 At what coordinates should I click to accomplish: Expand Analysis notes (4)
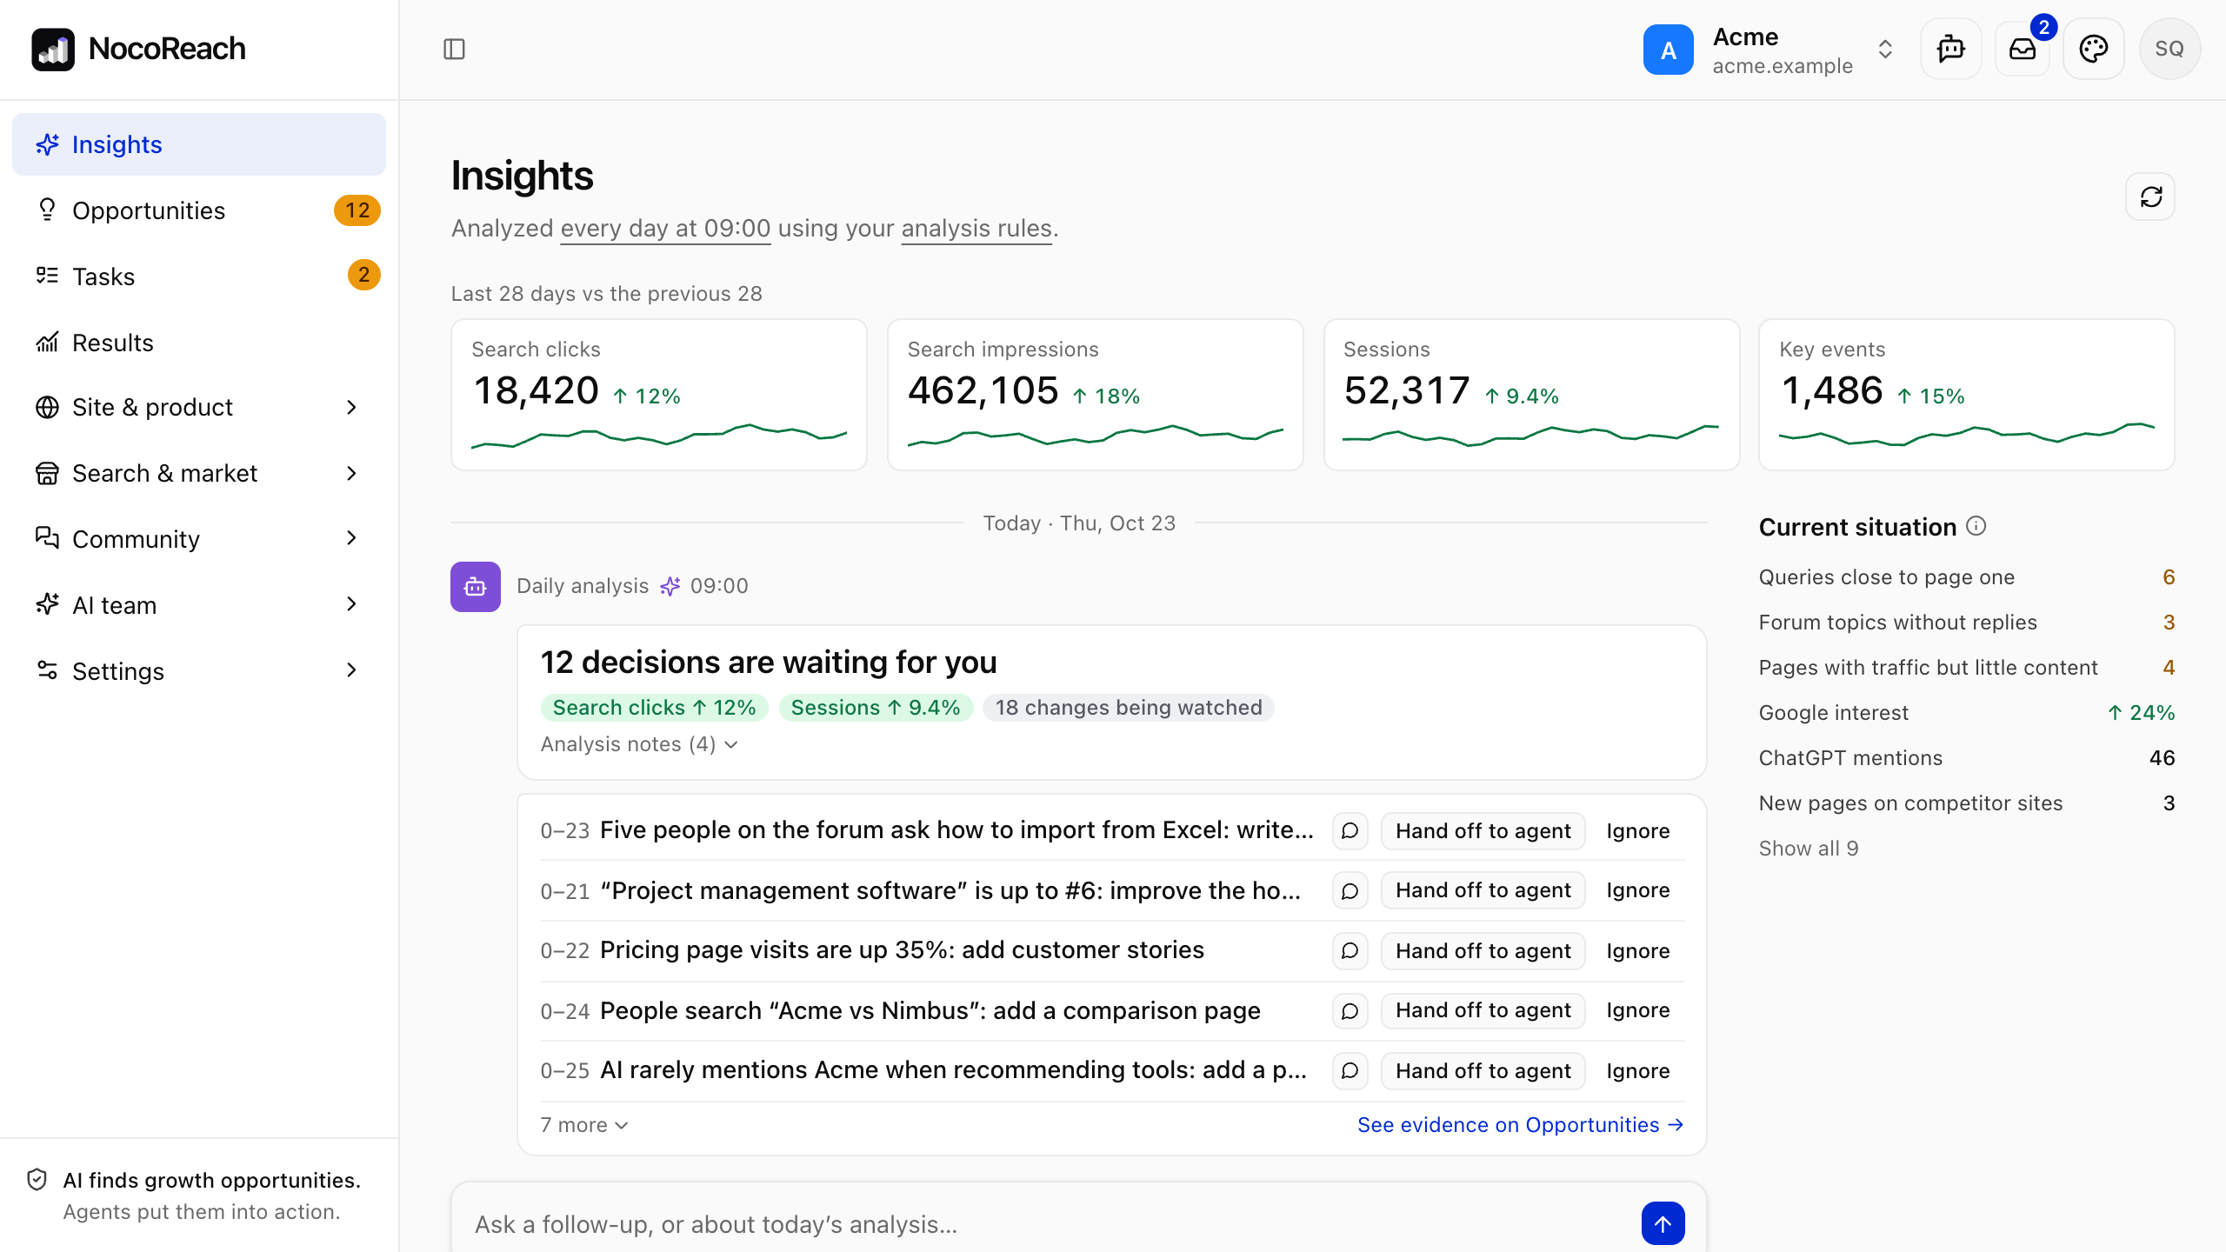(639, 744)
